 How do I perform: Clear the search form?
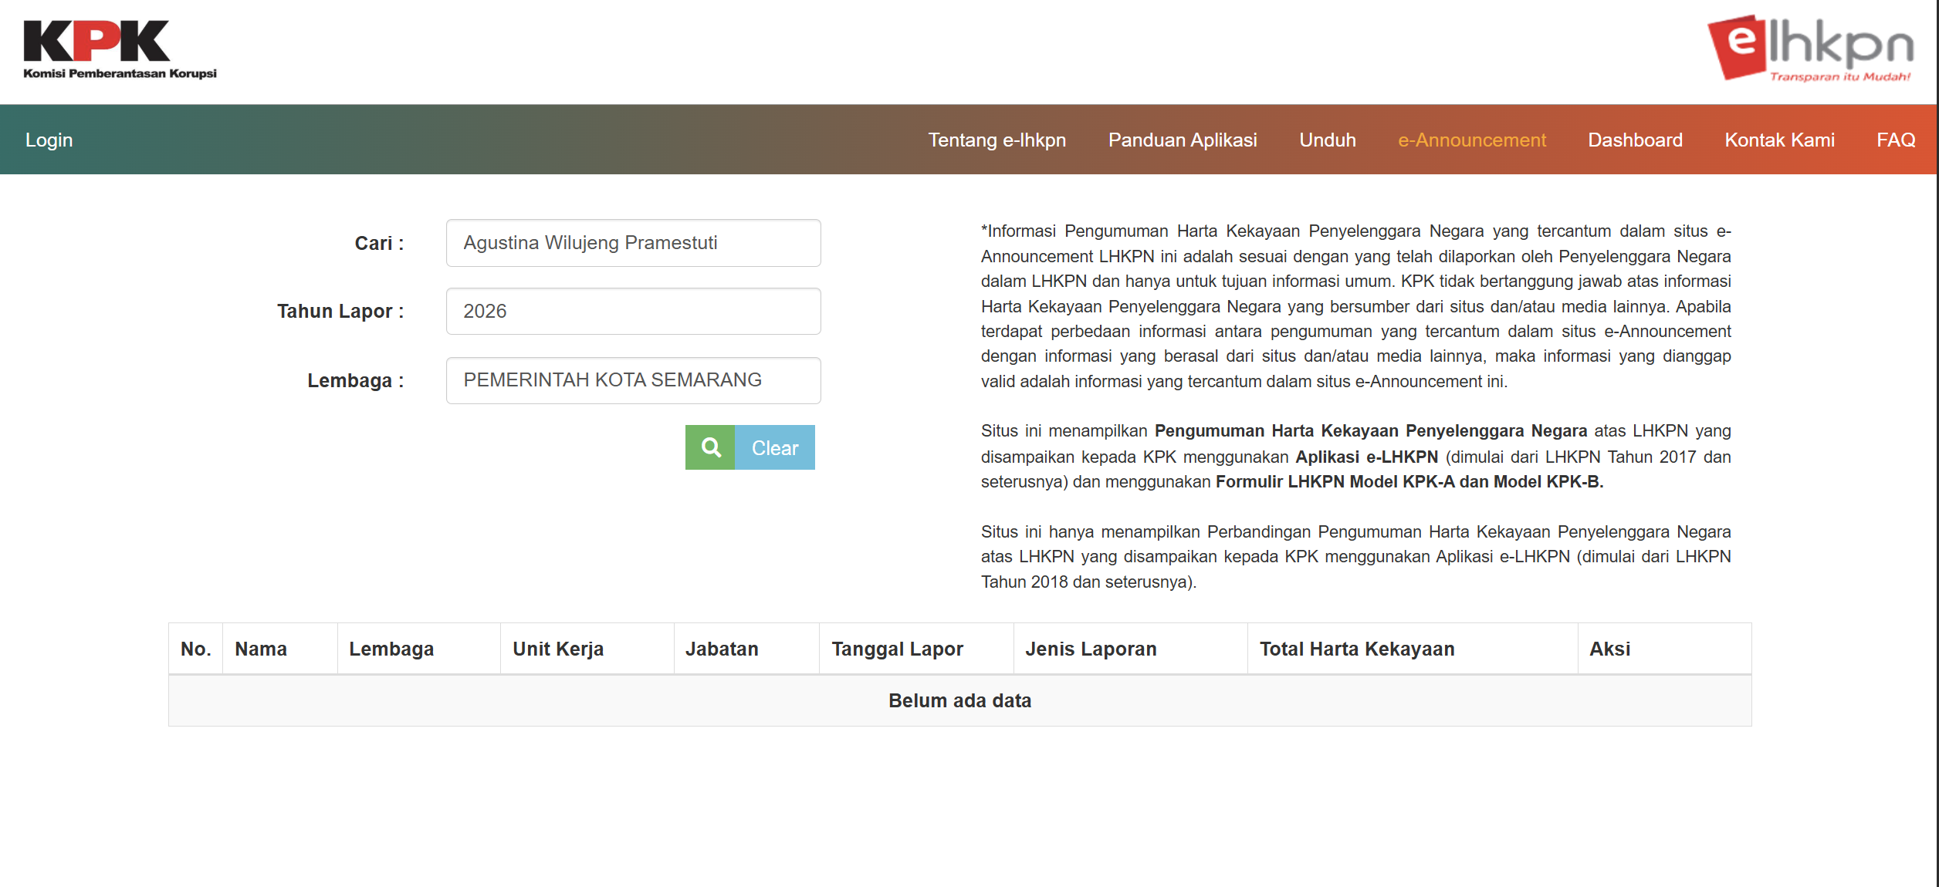[x=775, y=447]
